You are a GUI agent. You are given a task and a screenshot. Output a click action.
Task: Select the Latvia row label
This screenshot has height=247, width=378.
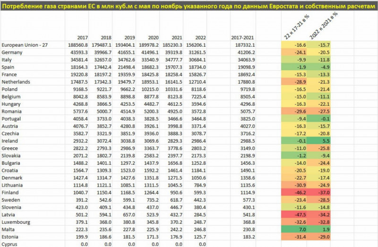pos(8,215)
